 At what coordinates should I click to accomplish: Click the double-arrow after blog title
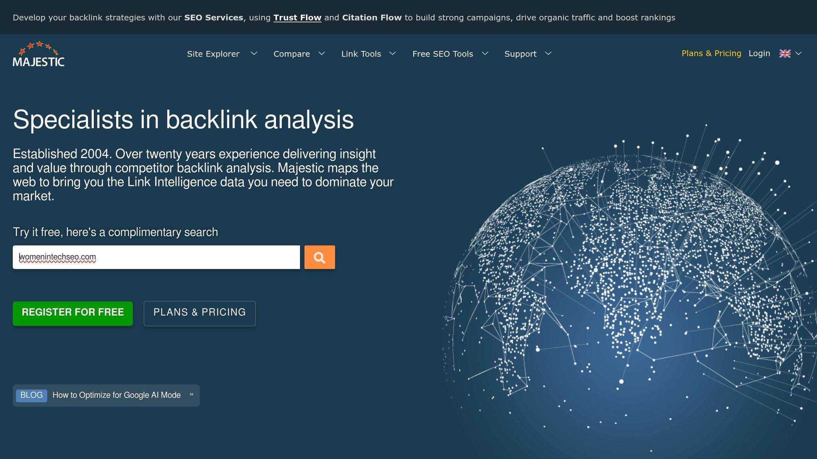click(x=191, y=394)
